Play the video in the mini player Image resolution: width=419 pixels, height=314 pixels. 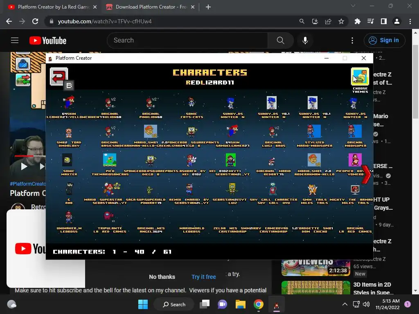coord(24,167)
